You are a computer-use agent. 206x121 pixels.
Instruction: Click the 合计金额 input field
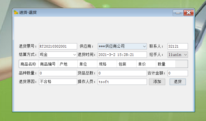click(178, 73)
